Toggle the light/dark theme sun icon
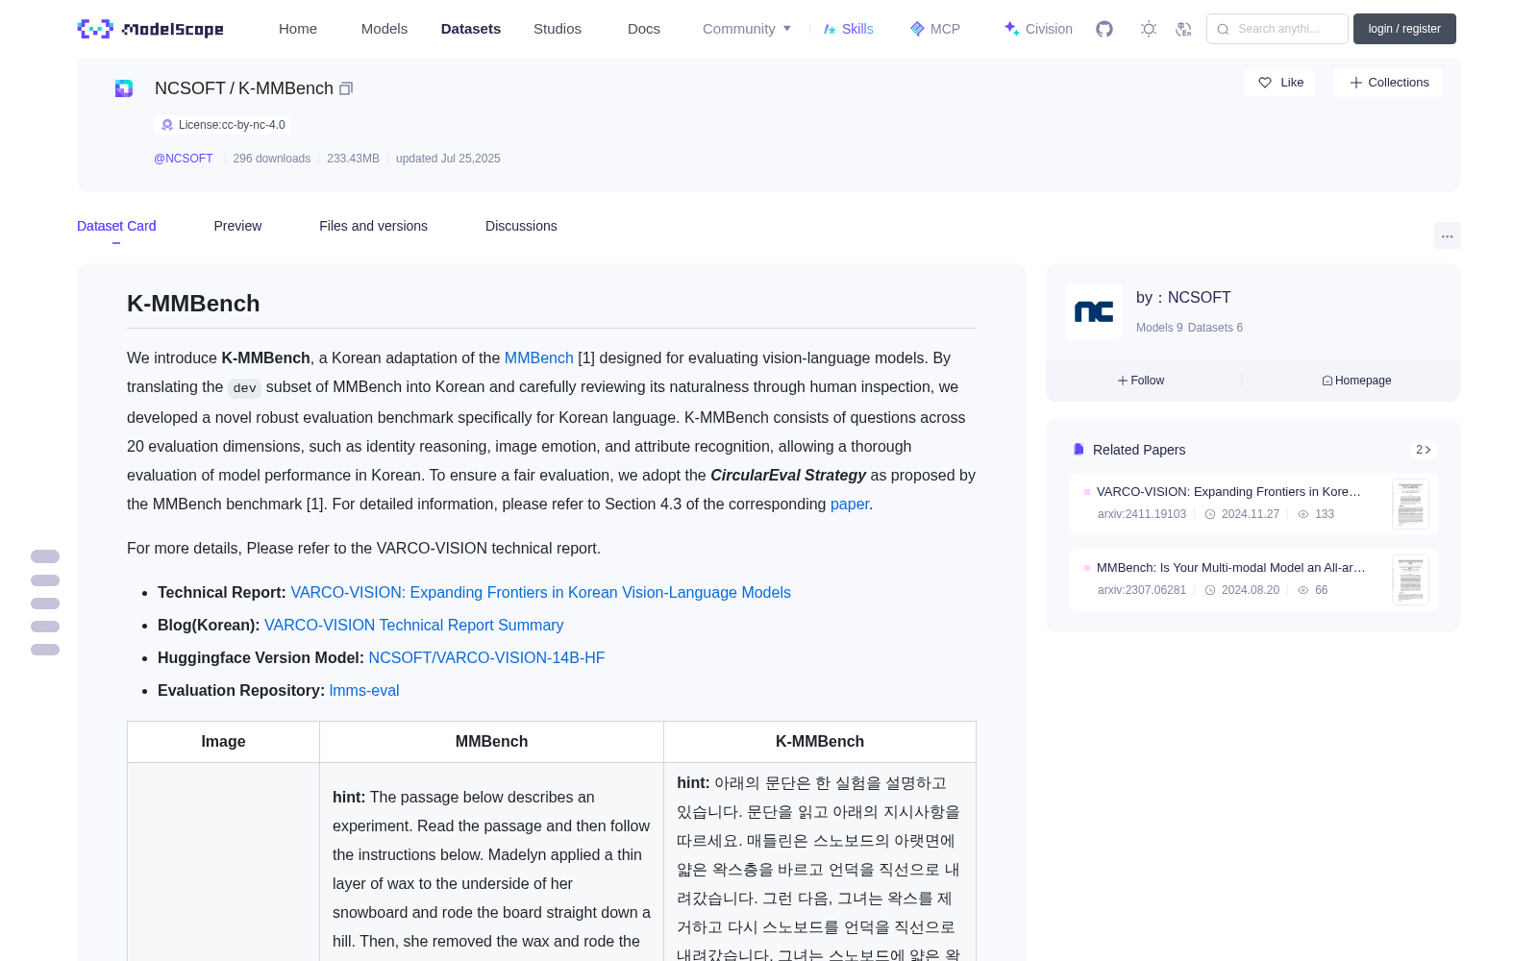The height and width of the screenshot is (961, 1538). point(1149,29)
